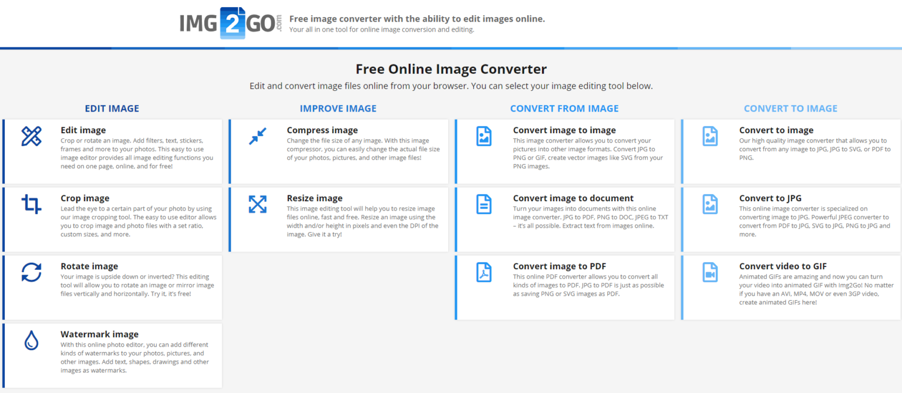Open the Compress image tool title

322,130
